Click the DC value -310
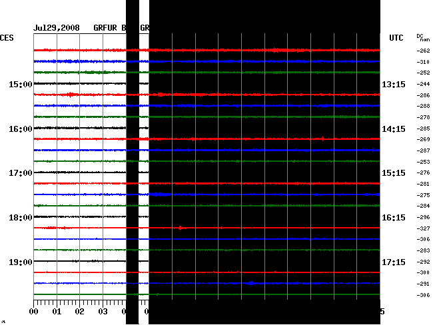Viewport: 433px width, 329px height. tap(423, 62)
